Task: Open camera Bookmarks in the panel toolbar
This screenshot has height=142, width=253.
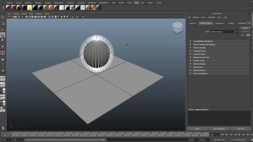Action: coord(15,17)
